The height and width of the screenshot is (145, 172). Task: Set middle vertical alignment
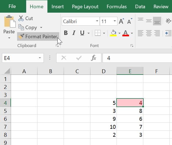(149, 21)
